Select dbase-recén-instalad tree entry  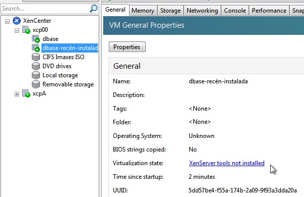pos(70,48)
